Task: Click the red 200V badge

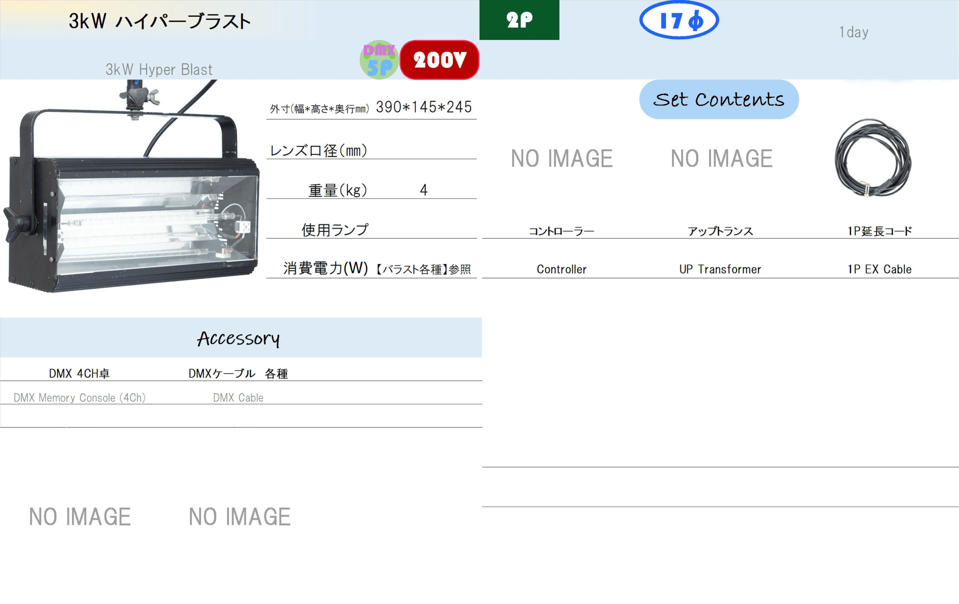Action: (439, 60)
